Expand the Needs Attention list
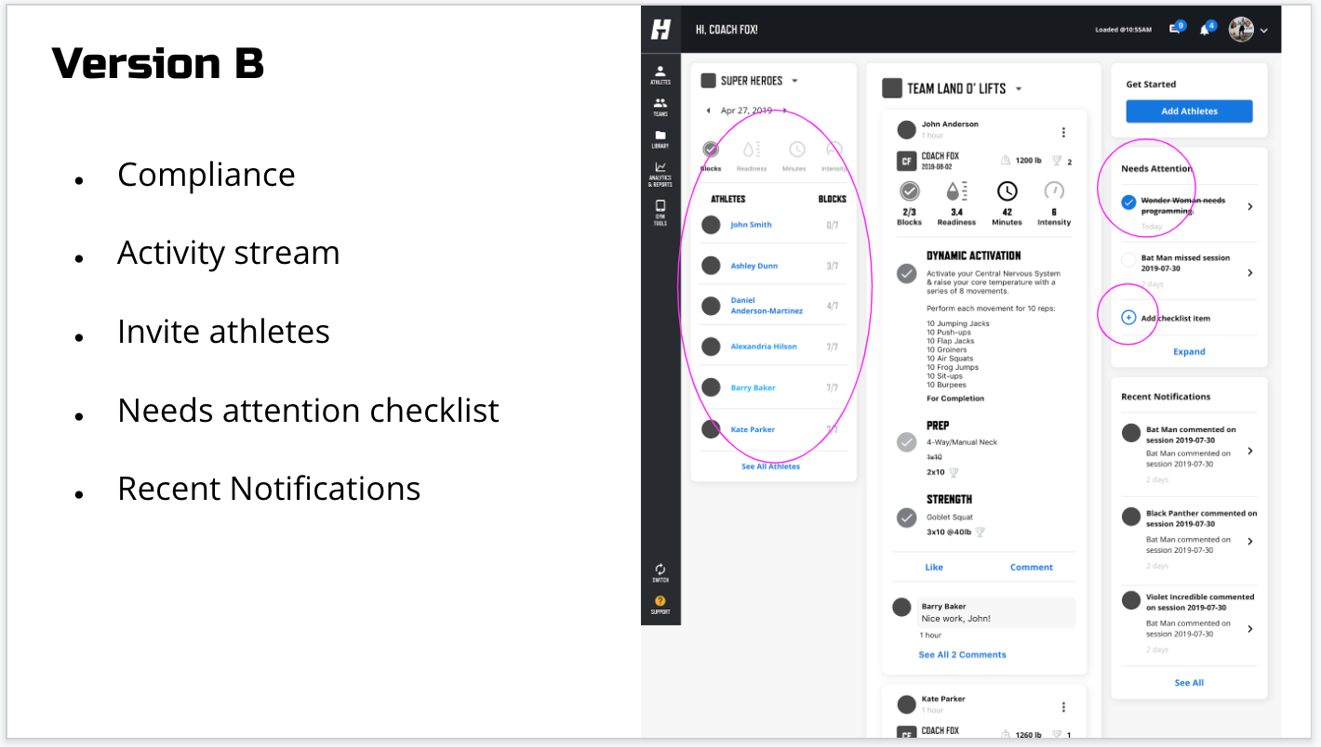Image resolution: width=1321 pixels, height=747 pixels. (1189, 352)
